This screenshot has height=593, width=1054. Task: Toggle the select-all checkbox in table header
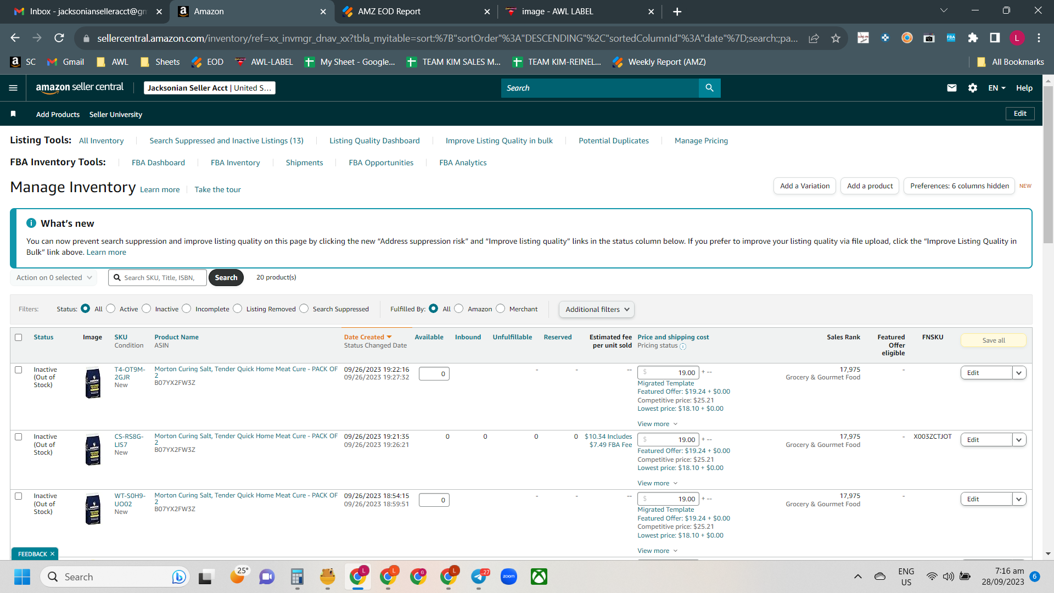tap(19, 338)
